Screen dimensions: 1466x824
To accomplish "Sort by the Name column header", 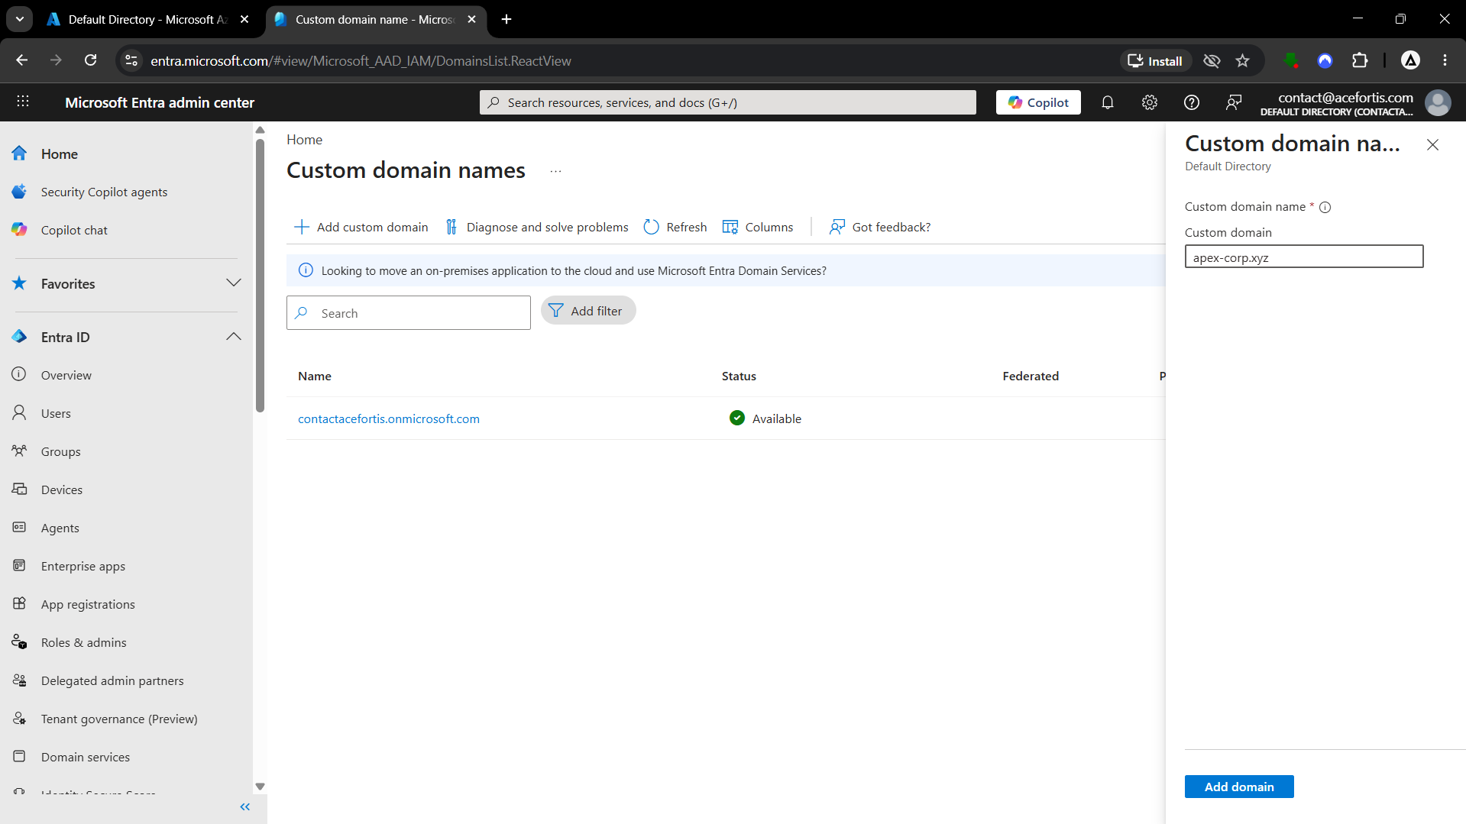I will (x=315, y=376).
